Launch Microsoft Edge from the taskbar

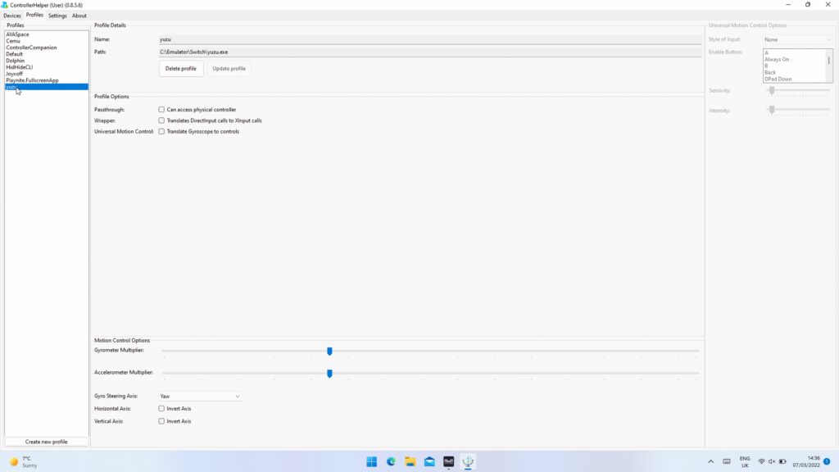click(x=391, y=462)
